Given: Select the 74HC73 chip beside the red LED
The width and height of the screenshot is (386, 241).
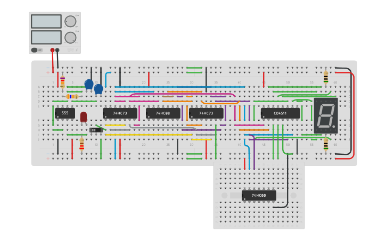Looking at the screenshot, I should 120,113.
